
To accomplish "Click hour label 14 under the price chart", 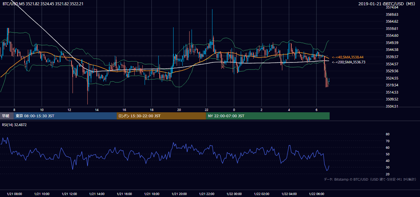I will point(97,110).
